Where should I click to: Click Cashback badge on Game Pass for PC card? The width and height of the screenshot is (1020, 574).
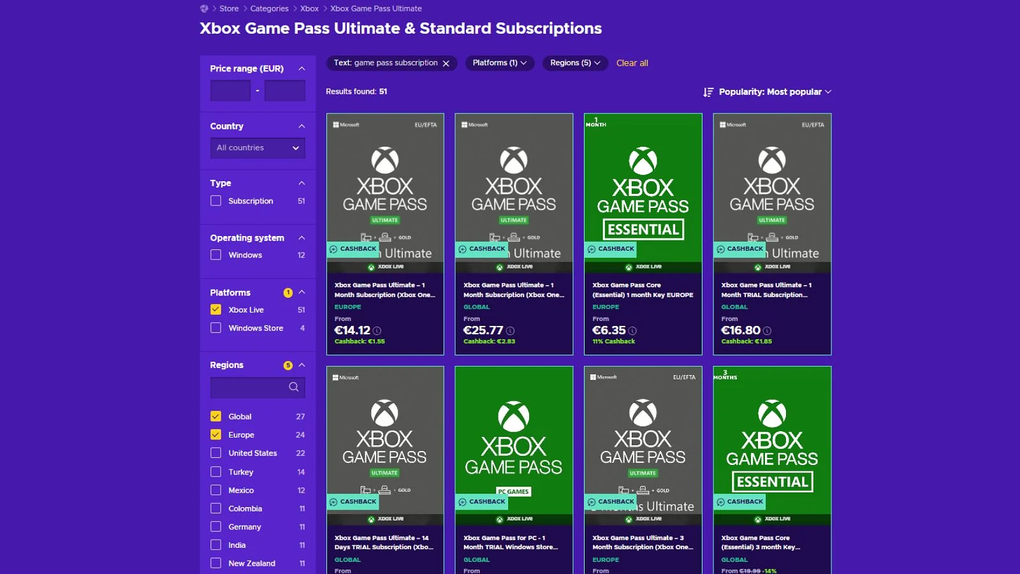(482, 501)
